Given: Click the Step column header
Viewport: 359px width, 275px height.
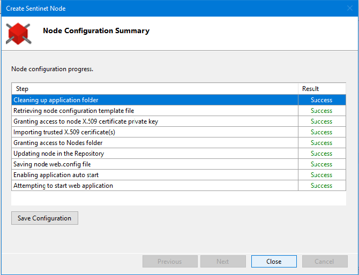Looking at the screenshot, I should (x=155, y=89).
